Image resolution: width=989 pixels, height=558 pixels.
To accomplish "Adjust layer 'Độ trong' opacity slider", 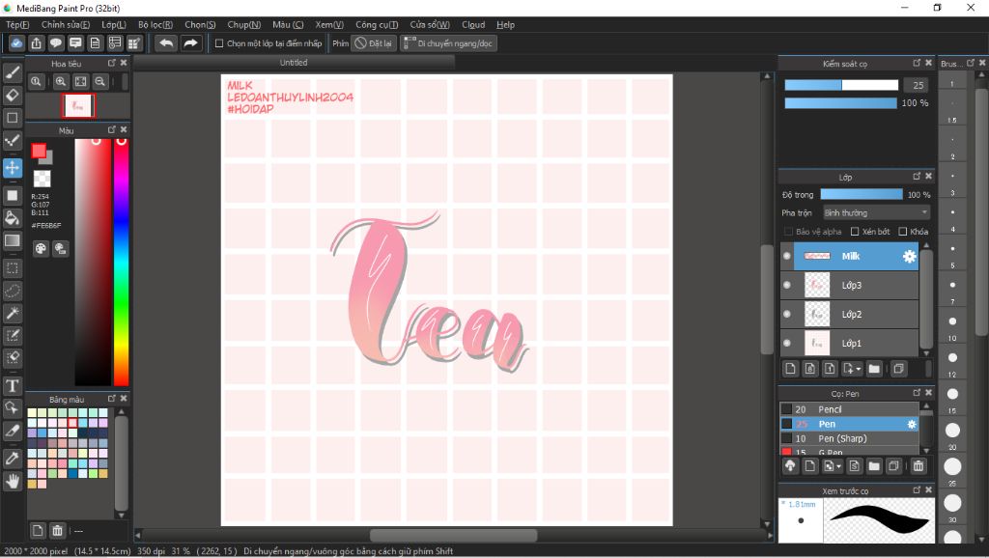I will (861, 194).
